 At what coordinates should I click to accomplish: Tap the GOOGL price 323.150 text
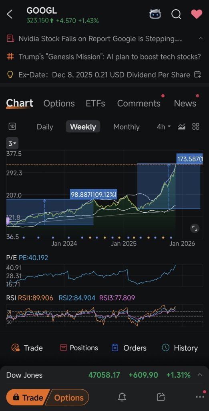pyautogui.click(x=37, y=21)
